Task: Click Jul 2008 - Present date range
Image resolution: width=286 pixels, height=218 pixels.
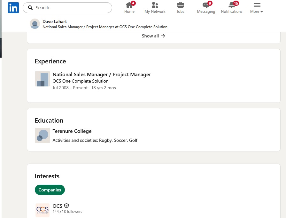Action: tap(70, 88)
